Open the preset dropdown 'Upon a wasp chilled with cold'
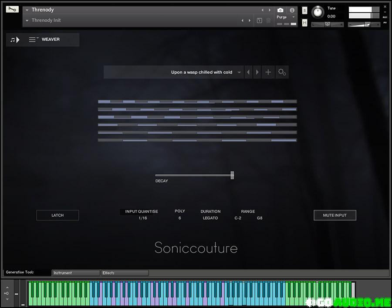The height and width of the screenshot is (308, 392). tap(239, 72)
